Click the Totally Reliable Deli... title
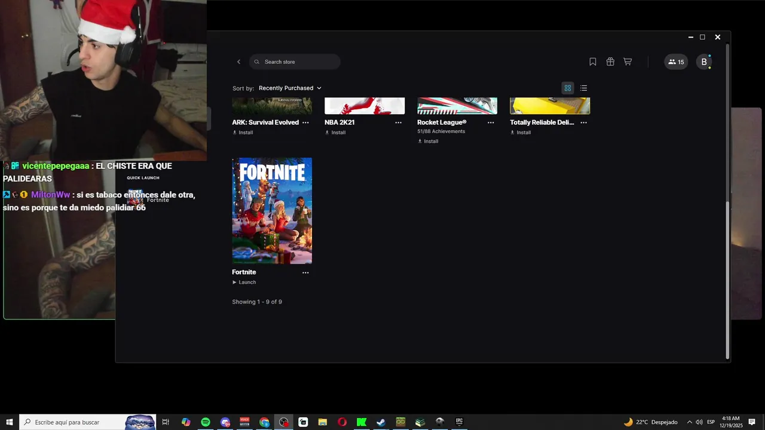The width and height of the screenshot is (765, 430). (542, 122)
